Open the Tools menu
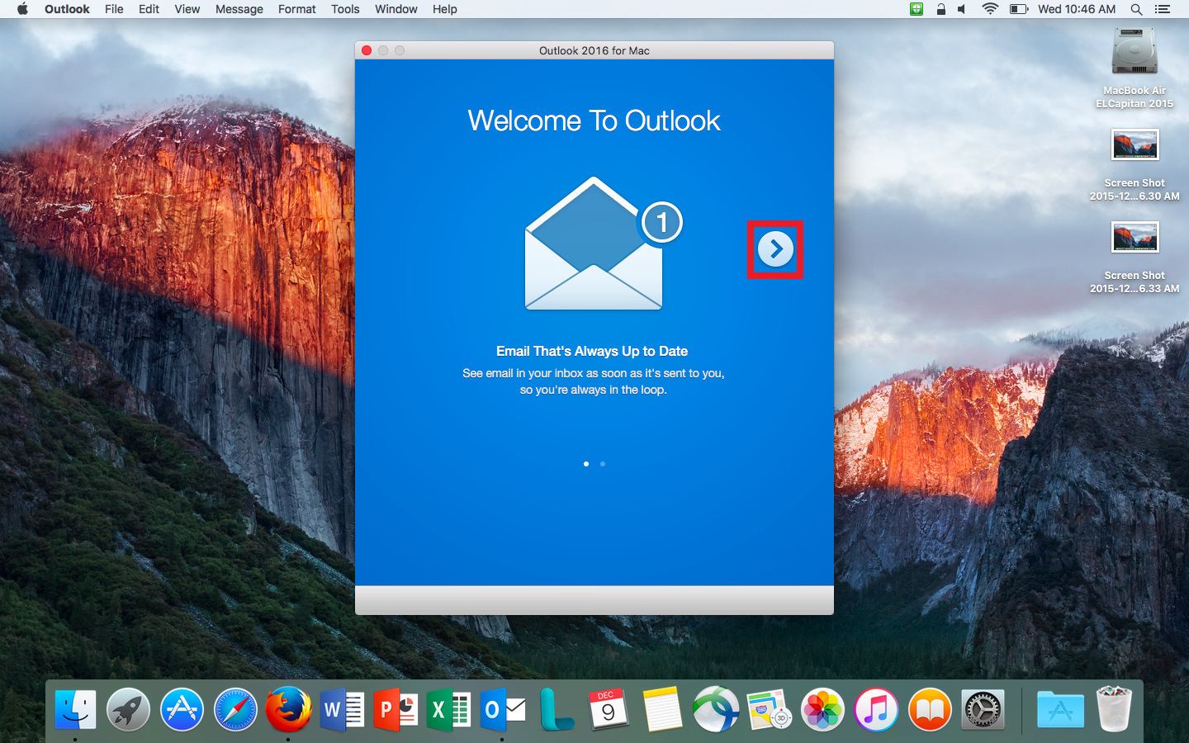This screenshot has height=743, width=1189. tap(345, 9)
